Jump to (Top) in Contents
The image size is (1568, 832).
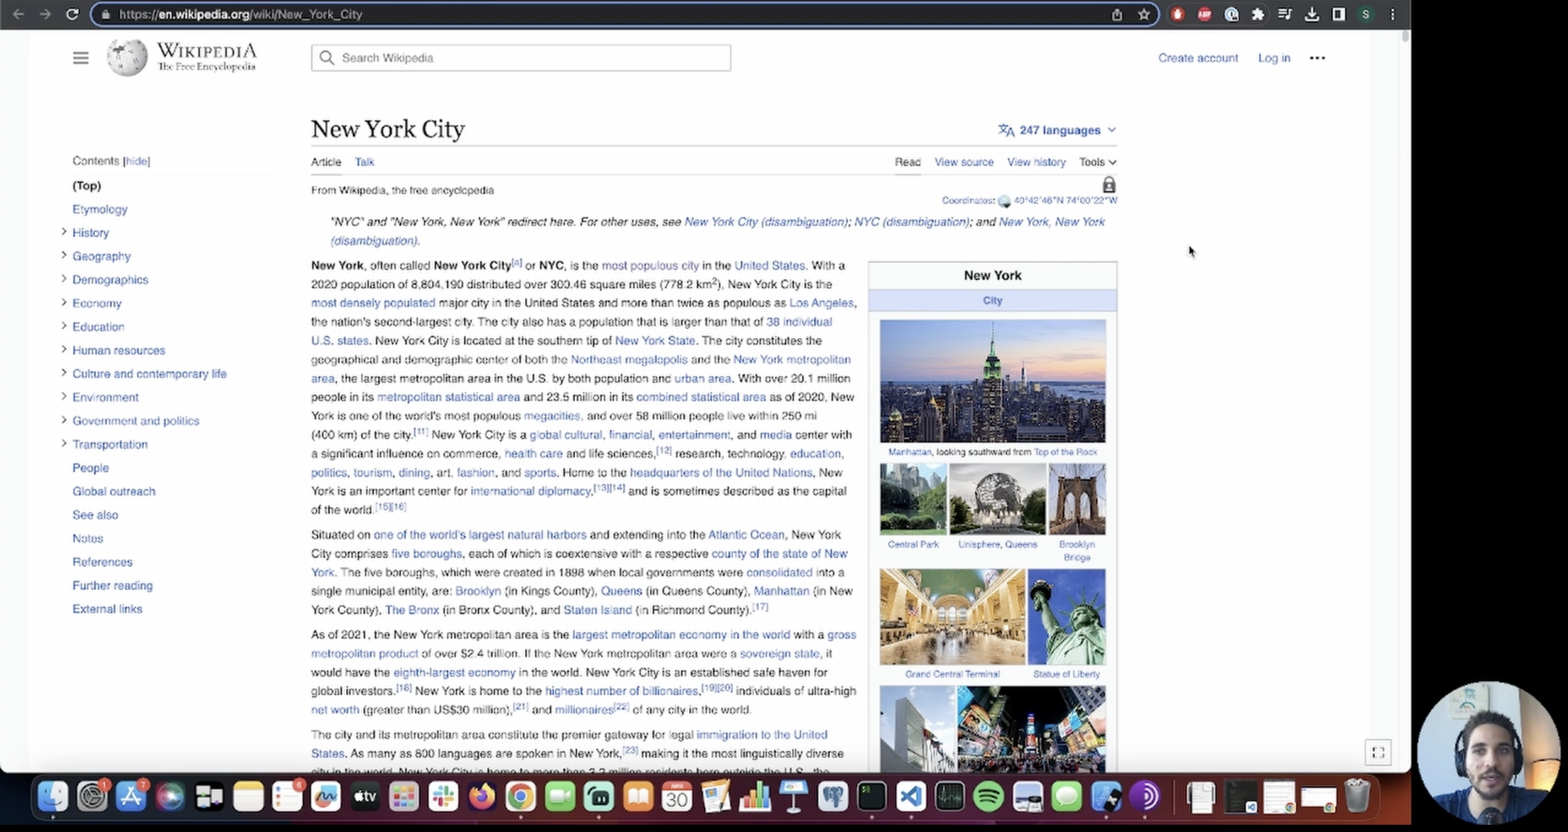(87, 186)
